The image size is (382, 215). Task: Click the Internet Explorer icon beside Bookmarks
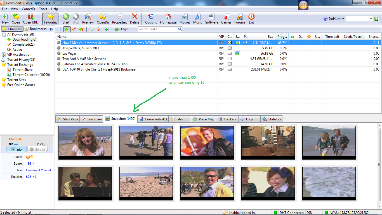click(51, 29)
